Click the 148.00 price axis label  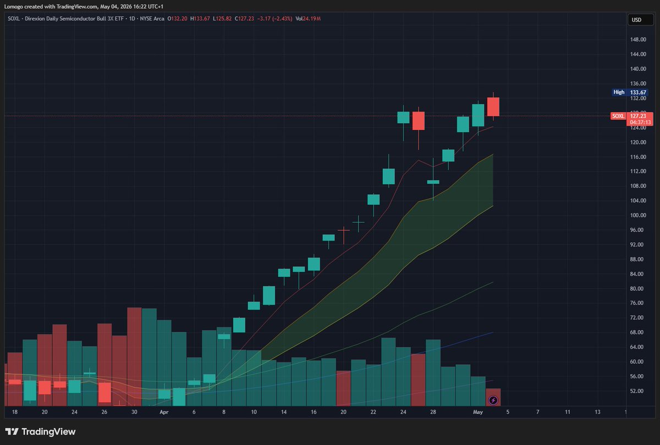click(638, 40)
